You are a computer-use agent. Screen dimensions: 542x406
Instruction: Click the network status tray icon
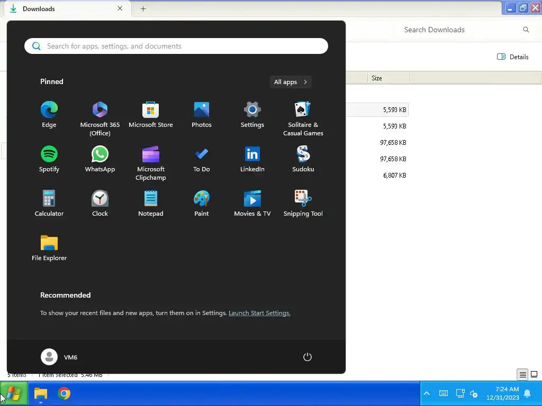[460, 393]
